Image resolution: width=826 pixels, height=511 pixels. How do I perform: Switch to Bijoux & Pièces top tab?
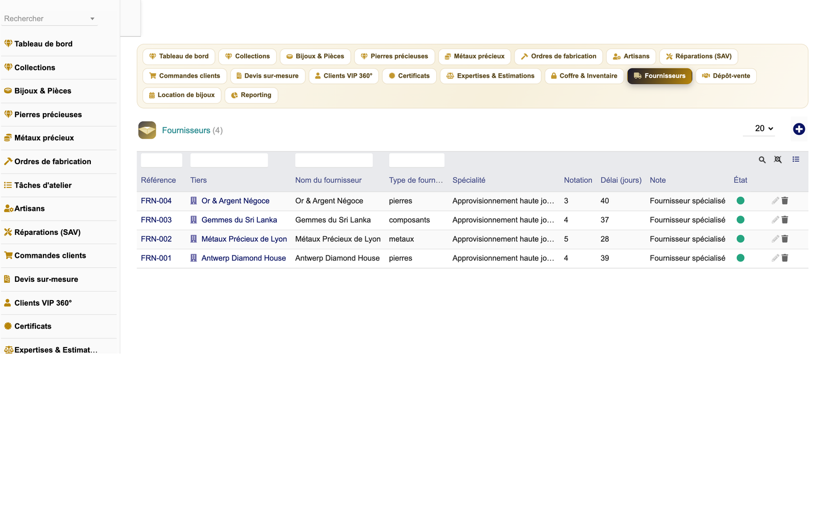coord(315,57)
